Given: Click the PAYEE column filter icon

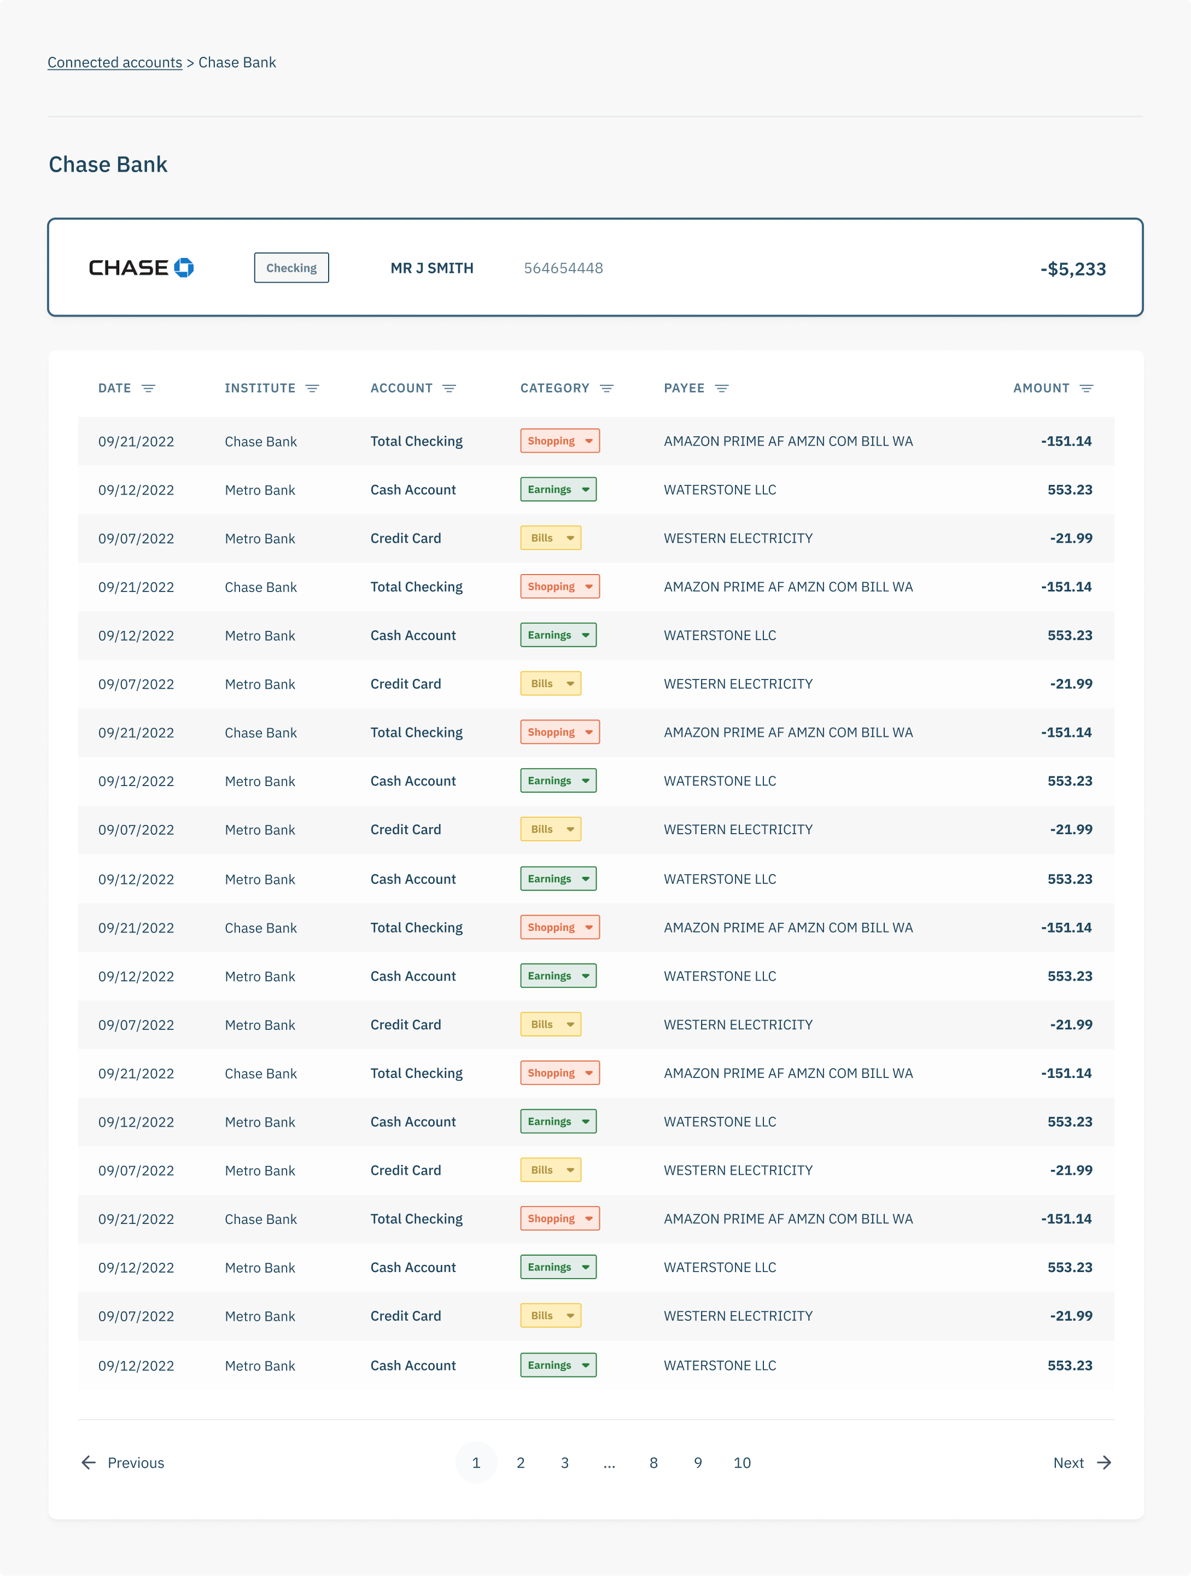Looking at the screenshot, I should (x=721, y=388).
